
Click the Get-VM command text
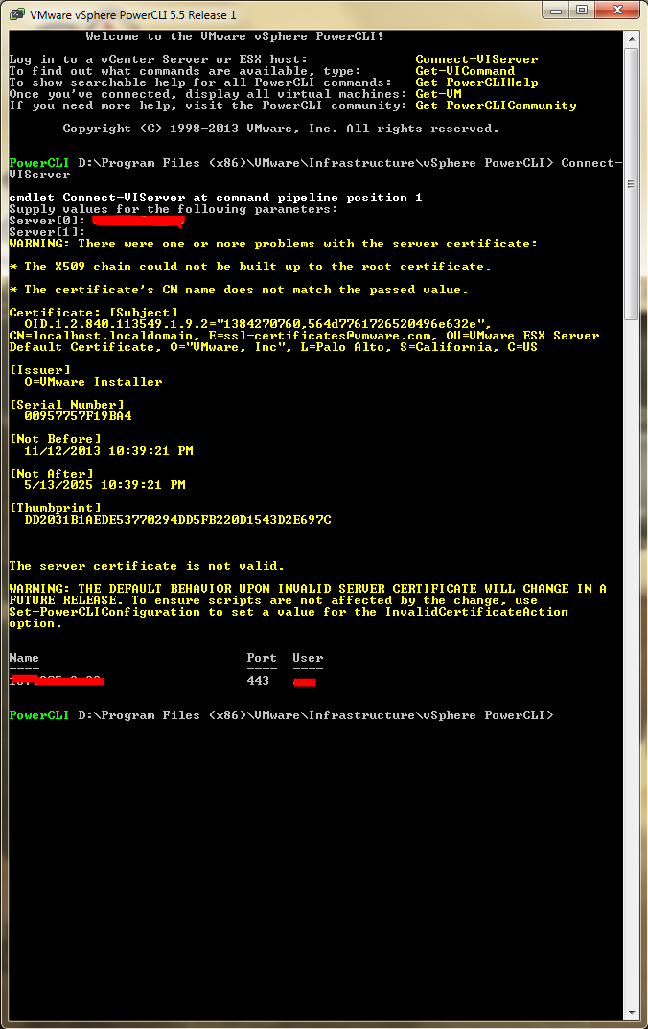438,94
